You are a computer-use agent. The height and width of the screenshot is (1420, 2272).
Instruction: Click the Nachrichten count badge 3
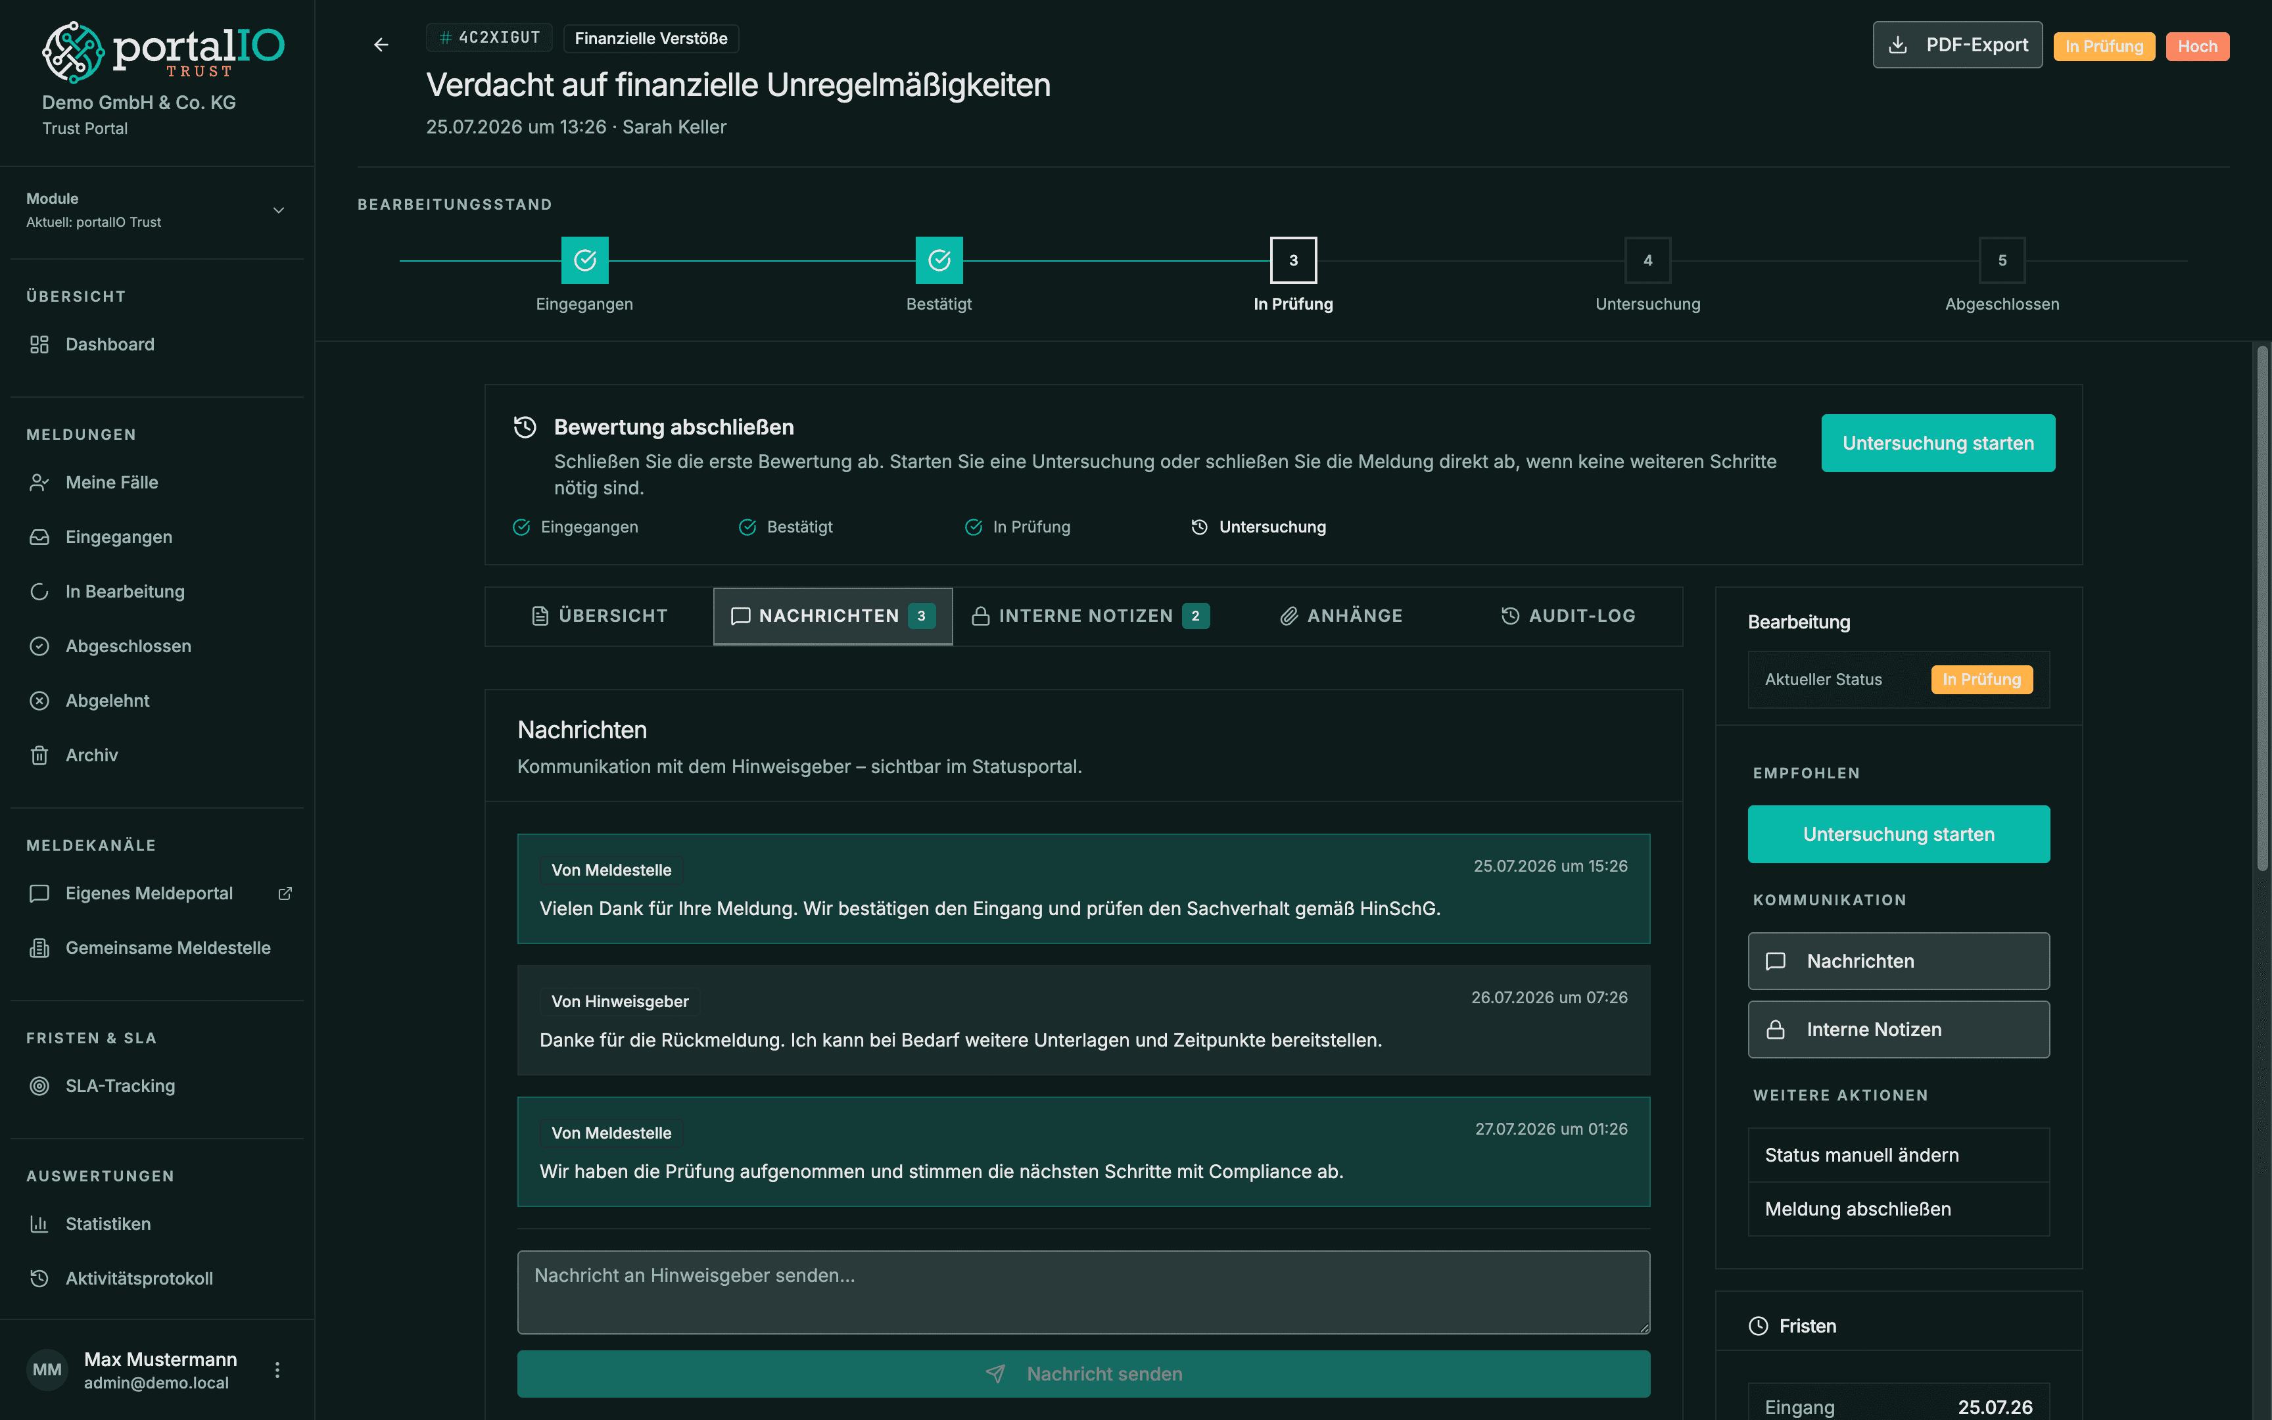pyautogui.click(x=921, y=616)
